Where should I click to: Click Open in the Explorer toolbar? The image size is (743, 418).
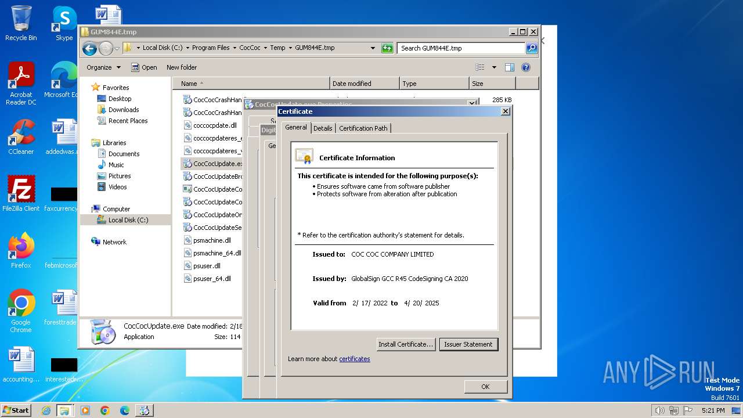(144, 67)
